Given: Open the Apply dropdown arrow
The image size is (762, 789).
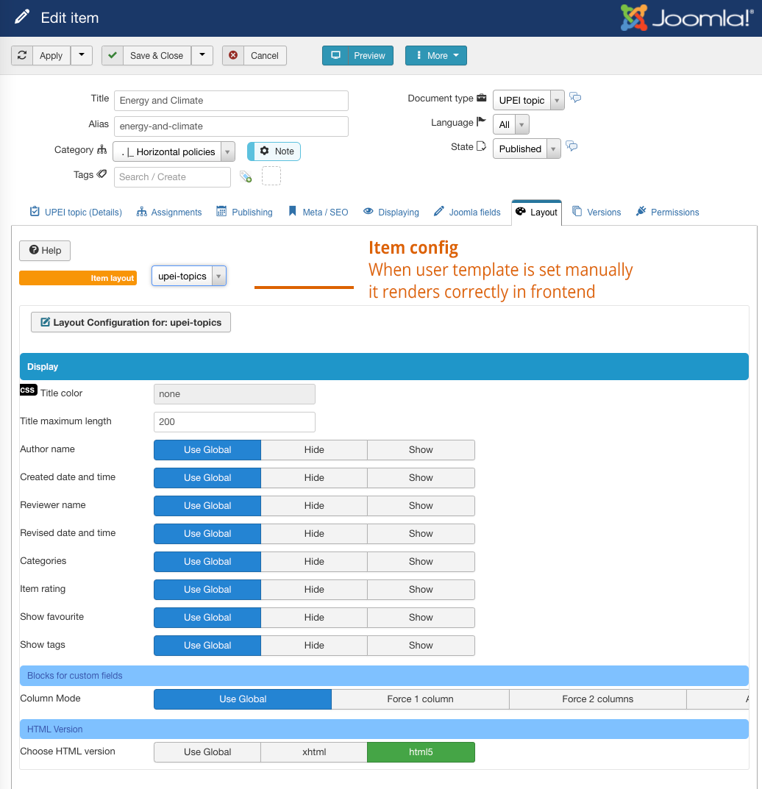Looking at the screenshot, I should [x=82, y=55].
